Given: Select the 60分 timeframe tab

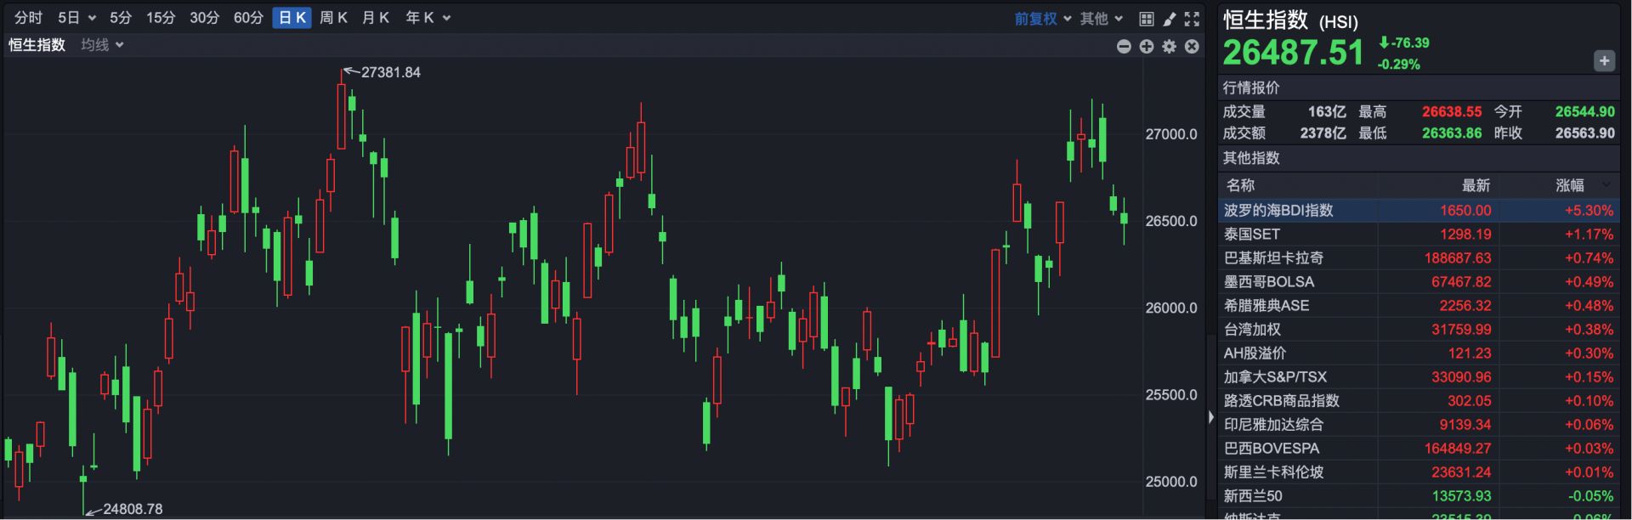Looking at the screenshot, I should click(248, 18).
